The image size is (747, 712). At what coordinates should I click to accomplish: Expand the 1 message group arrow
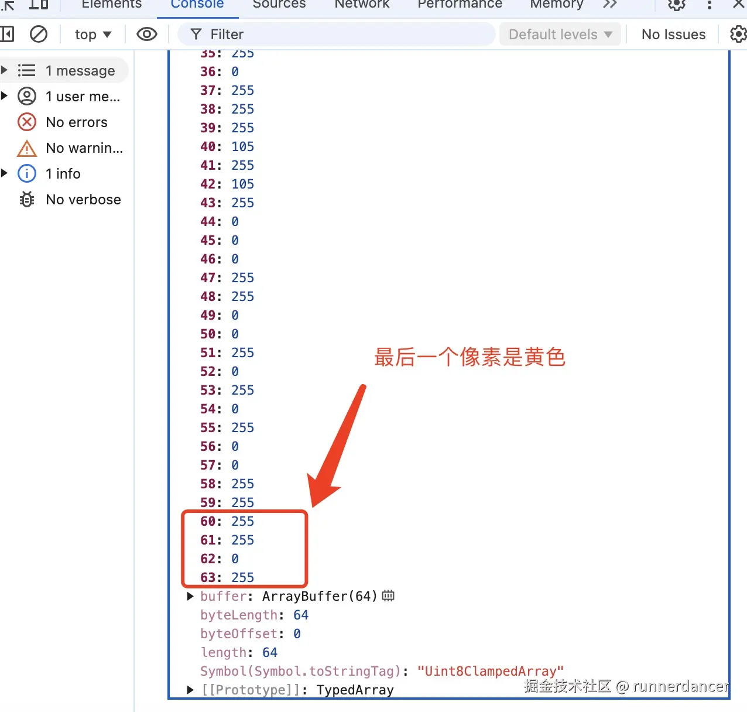tap(5, 70)
